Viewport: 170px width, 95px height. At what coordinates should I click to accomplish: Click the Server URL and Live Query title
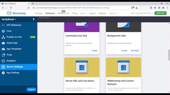pos(80,81)
